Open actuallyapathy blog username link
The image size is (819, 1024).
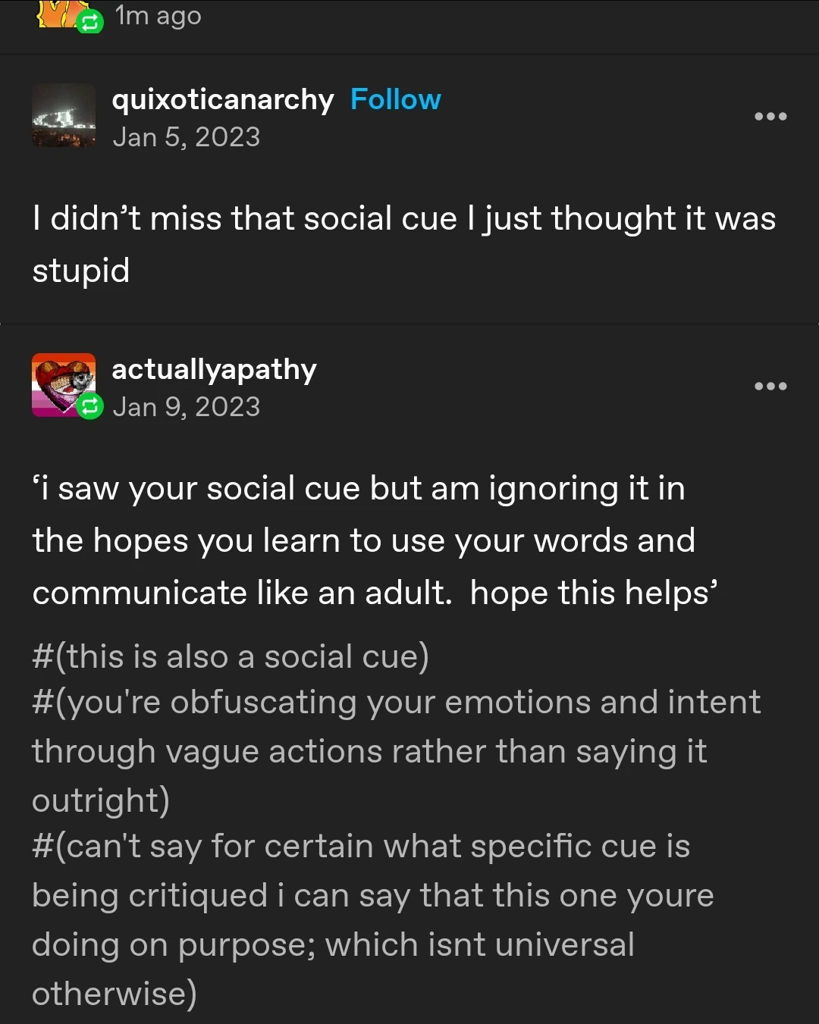pyautogui.click(x=214, y=370)
